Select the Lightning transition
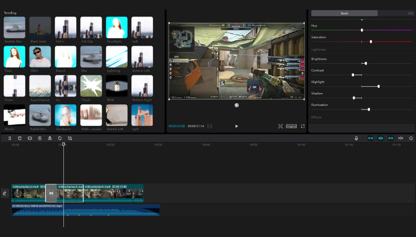This screenshot has height=237, width=416. click(x=117, y=57)
